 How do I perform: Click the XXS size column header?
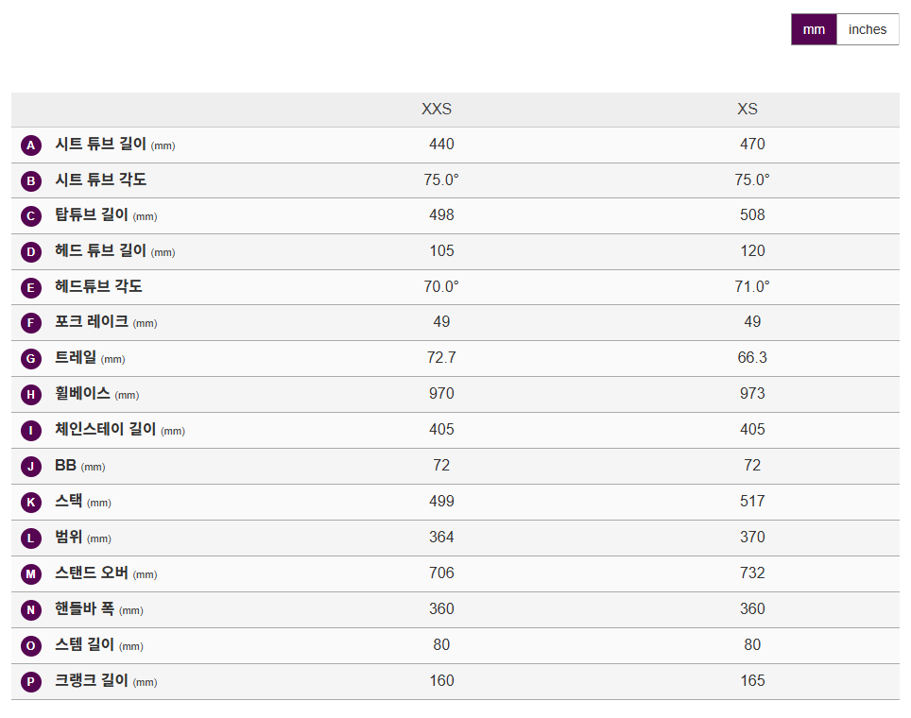point(437,110)
